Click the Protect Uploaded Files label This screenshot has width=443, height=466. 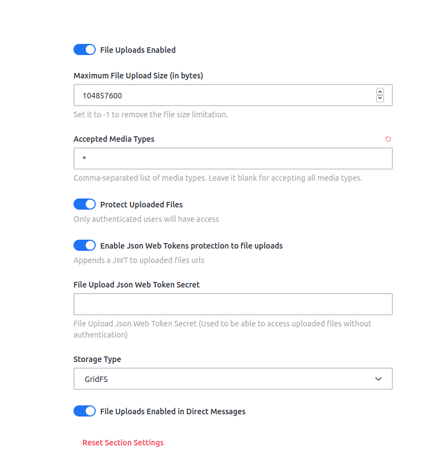[x=141, y=204]
